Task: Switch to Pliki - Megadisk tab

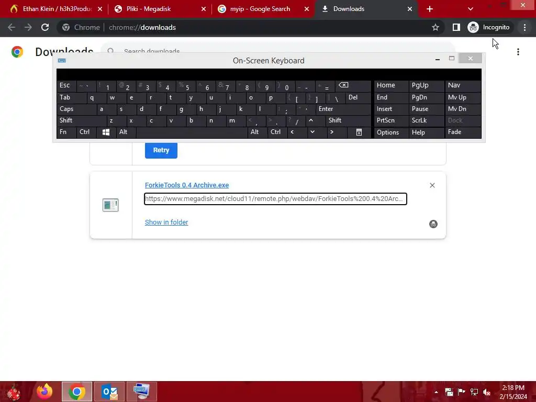Action: (x=159, y=9)
